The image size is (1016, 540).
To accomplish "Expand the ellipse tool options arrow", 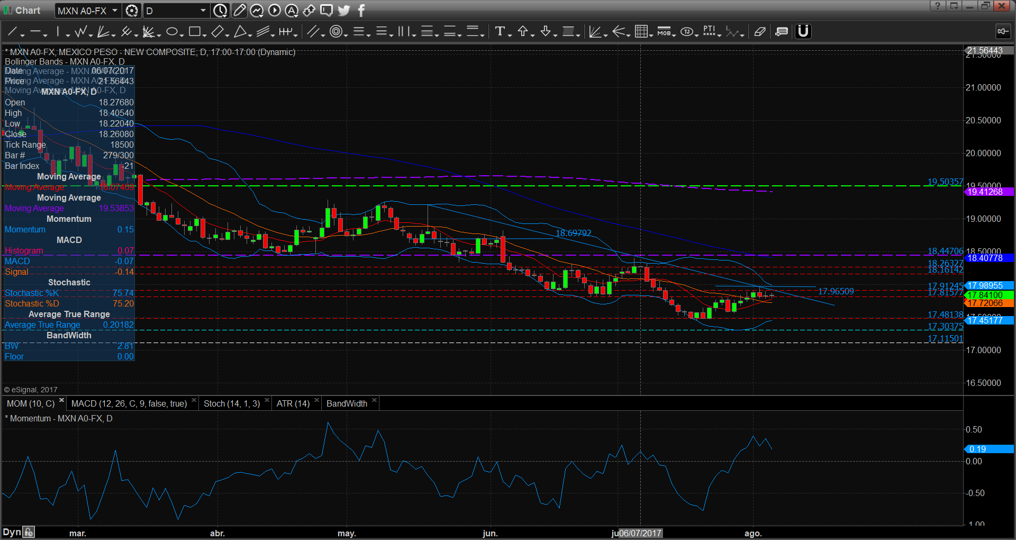I will coord(182,35).
